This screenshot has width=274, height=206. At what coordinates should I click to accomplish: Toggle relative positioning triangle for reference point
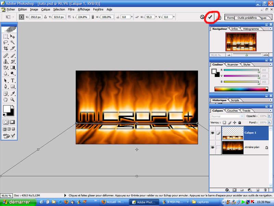tap(46, 17)
